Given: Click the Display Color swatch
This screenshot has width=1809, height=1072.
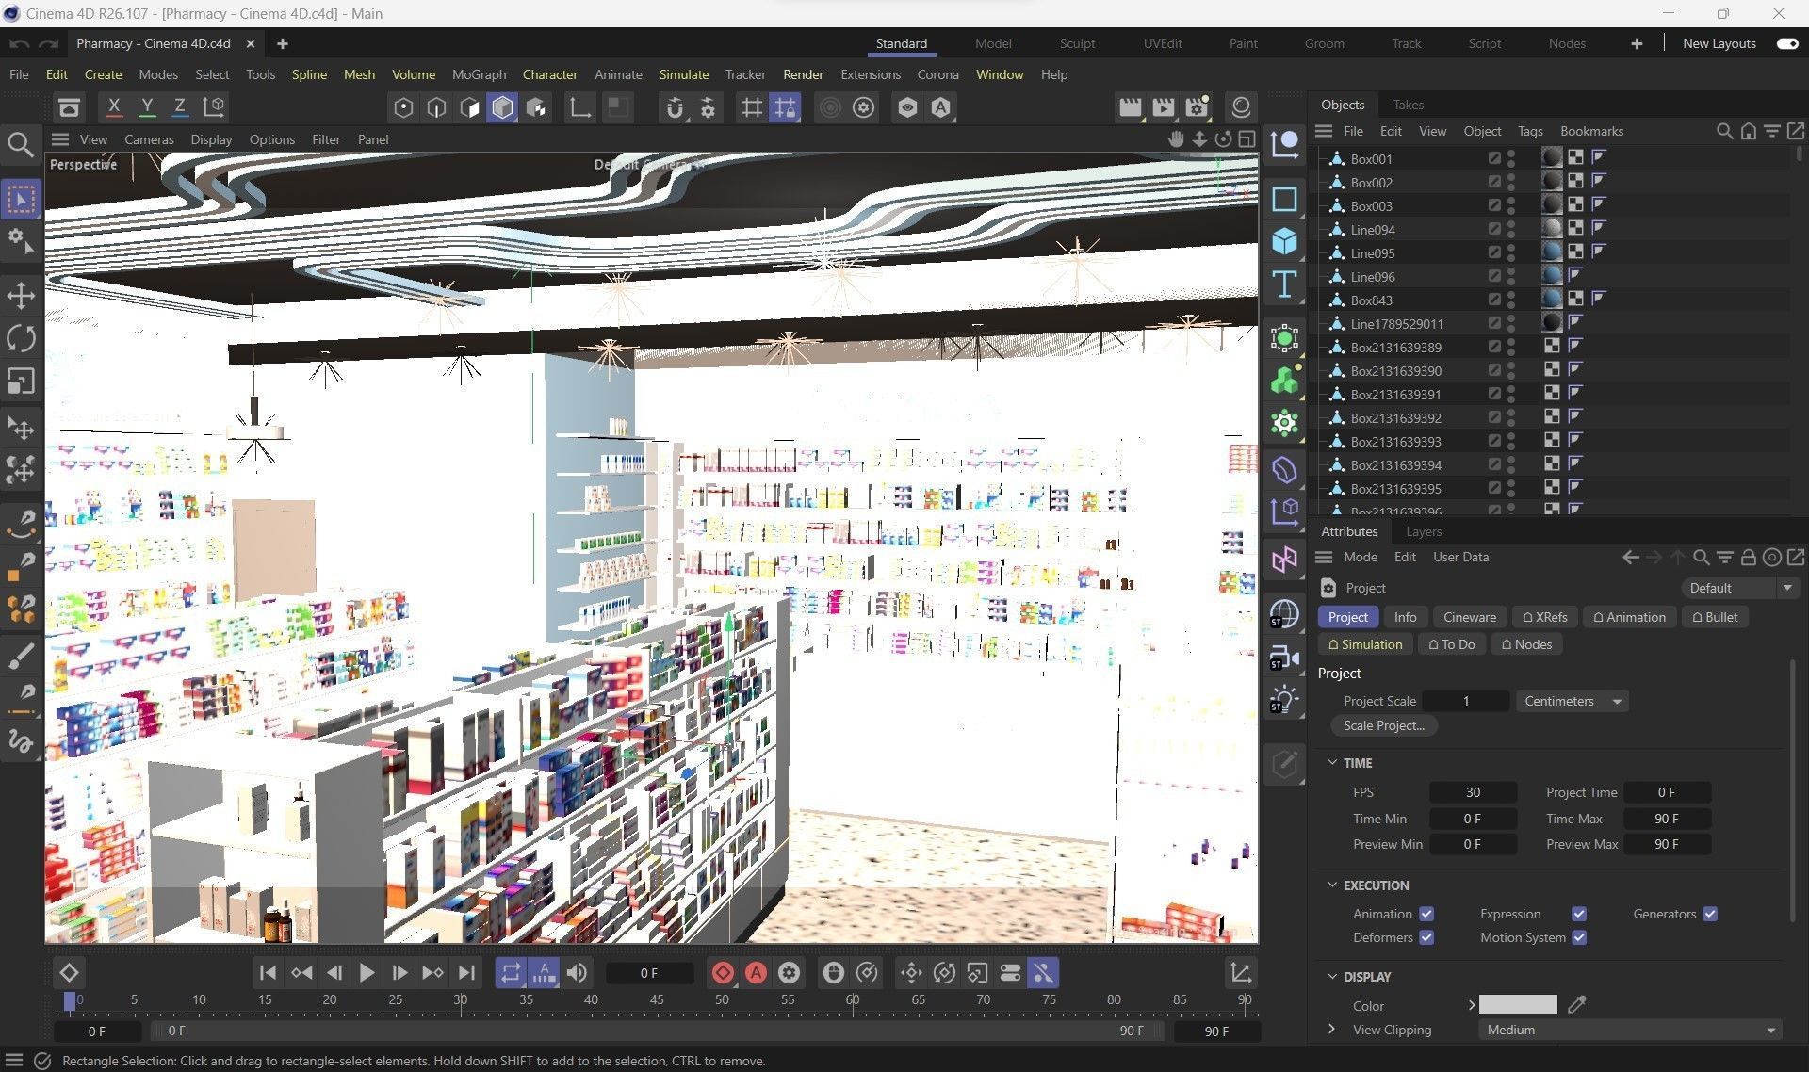Looking at the screenshot, I should 1517,1005.
